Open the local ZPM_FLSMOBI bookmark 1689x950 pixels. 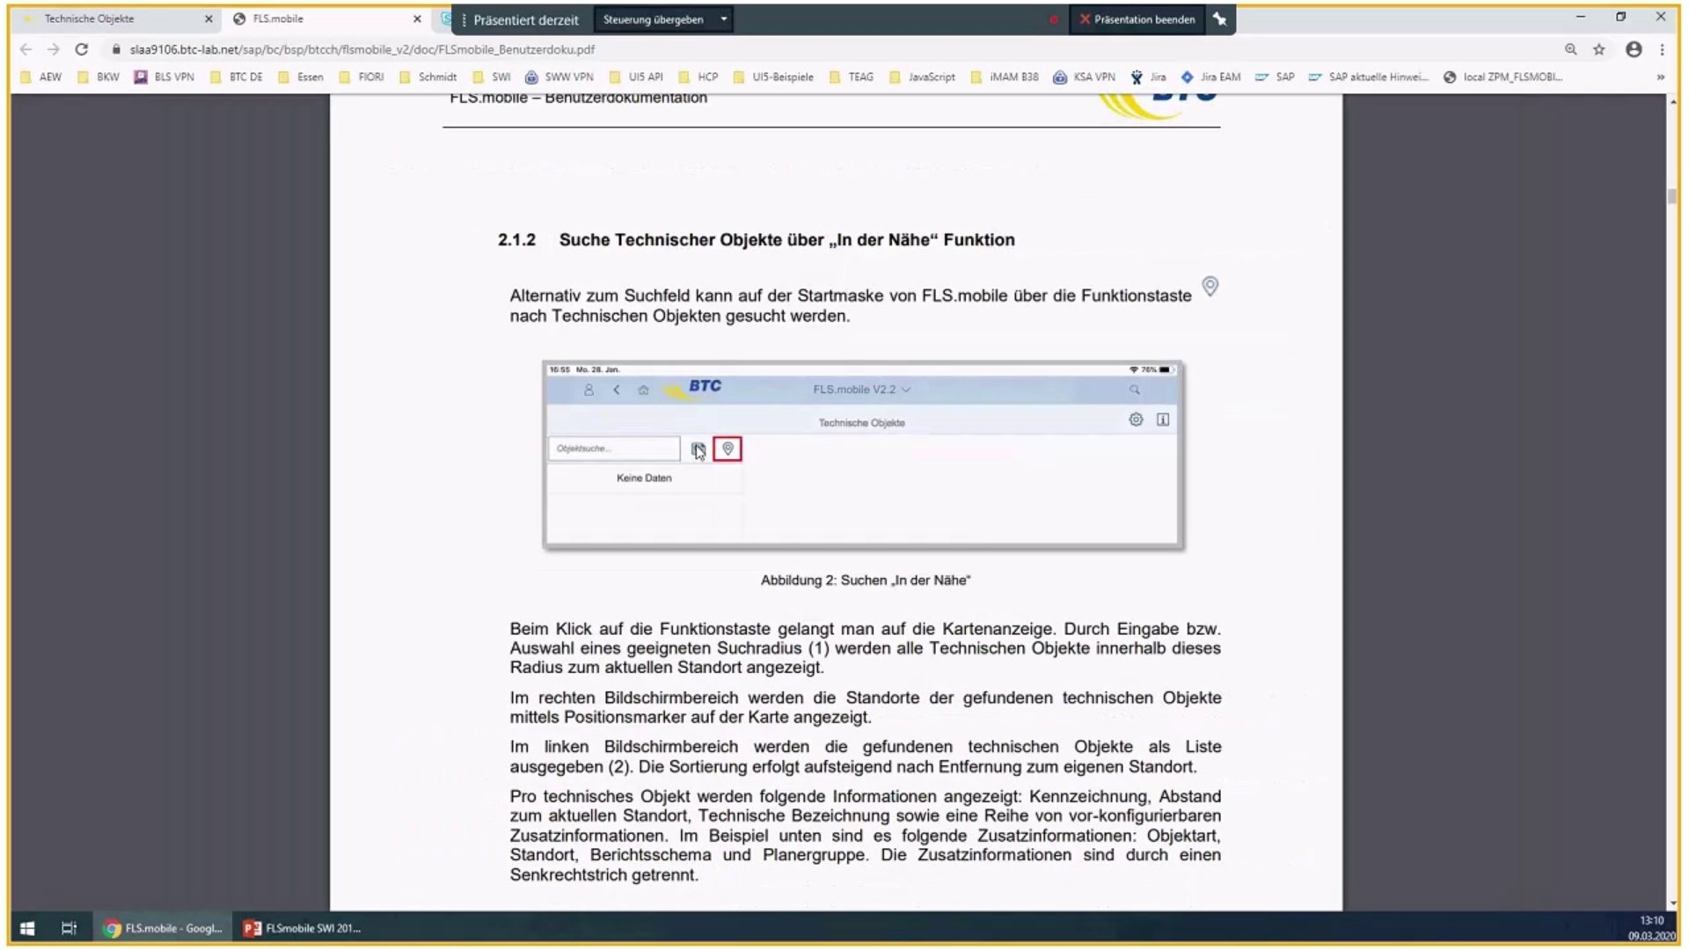click(1504, 77)
